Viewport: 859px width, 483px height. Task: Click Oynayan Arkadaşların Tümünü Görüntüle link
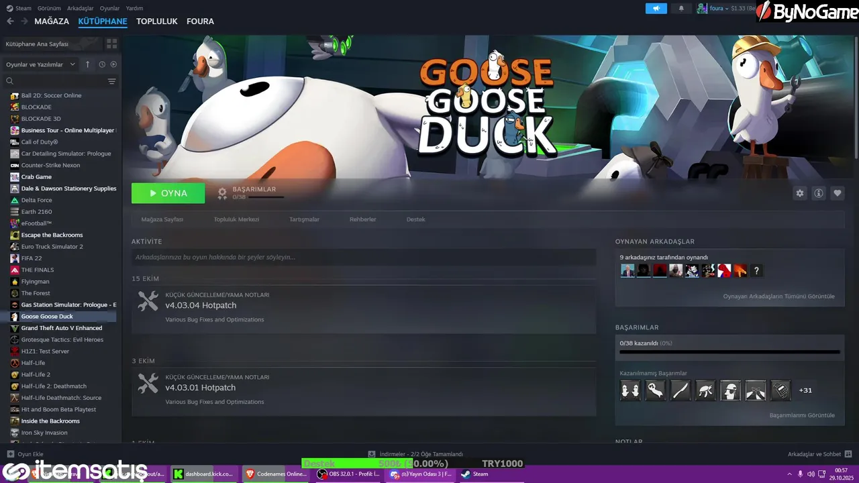point(778,297)
